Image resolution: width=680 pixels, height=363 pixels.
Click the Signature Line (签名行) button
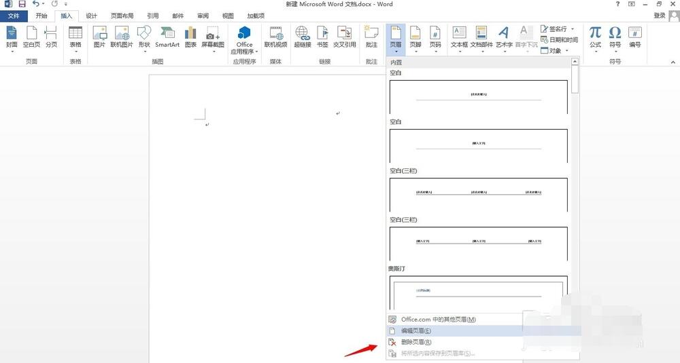554,29
